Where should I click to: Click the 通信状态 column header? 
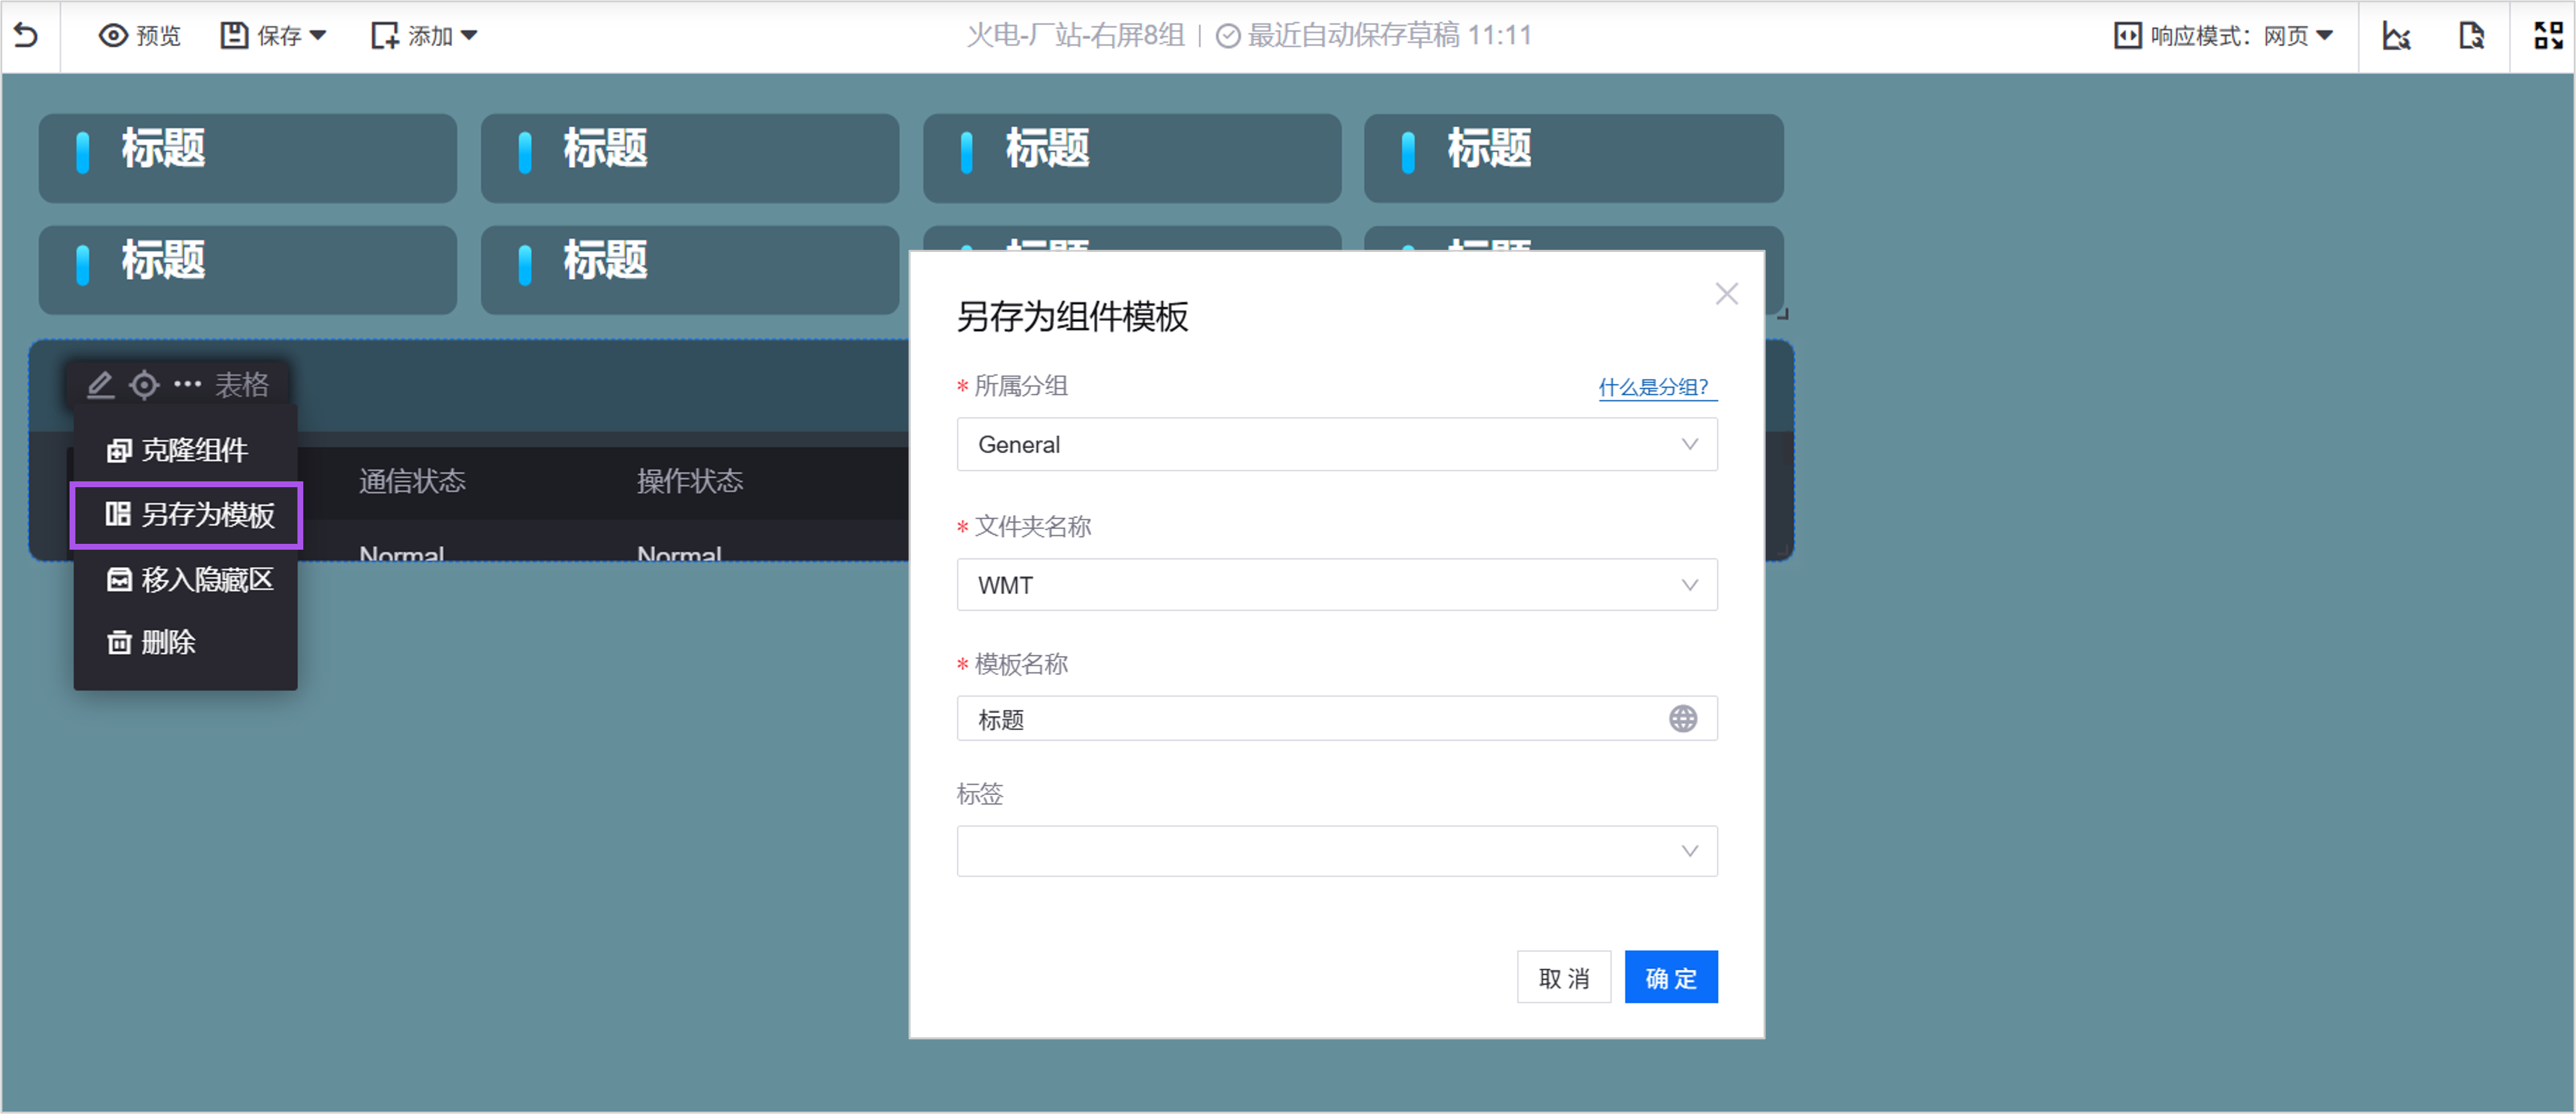coord(412,481)
